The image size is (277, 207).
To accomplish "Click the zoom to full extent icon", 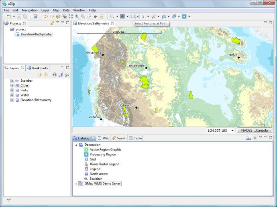I will [x=71, y=16].
